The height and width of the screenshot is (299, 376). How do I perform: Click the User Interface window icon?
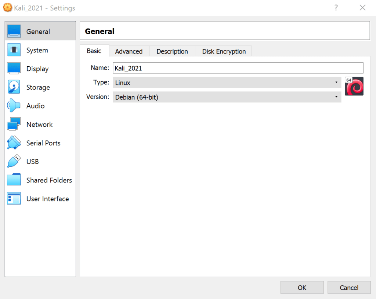coord(14,198)
